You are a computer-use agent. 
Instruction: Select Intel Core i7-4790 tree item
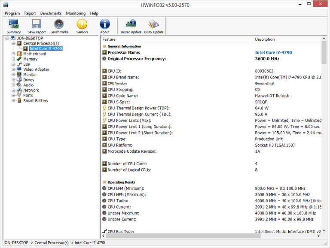[x=46, y=48]
